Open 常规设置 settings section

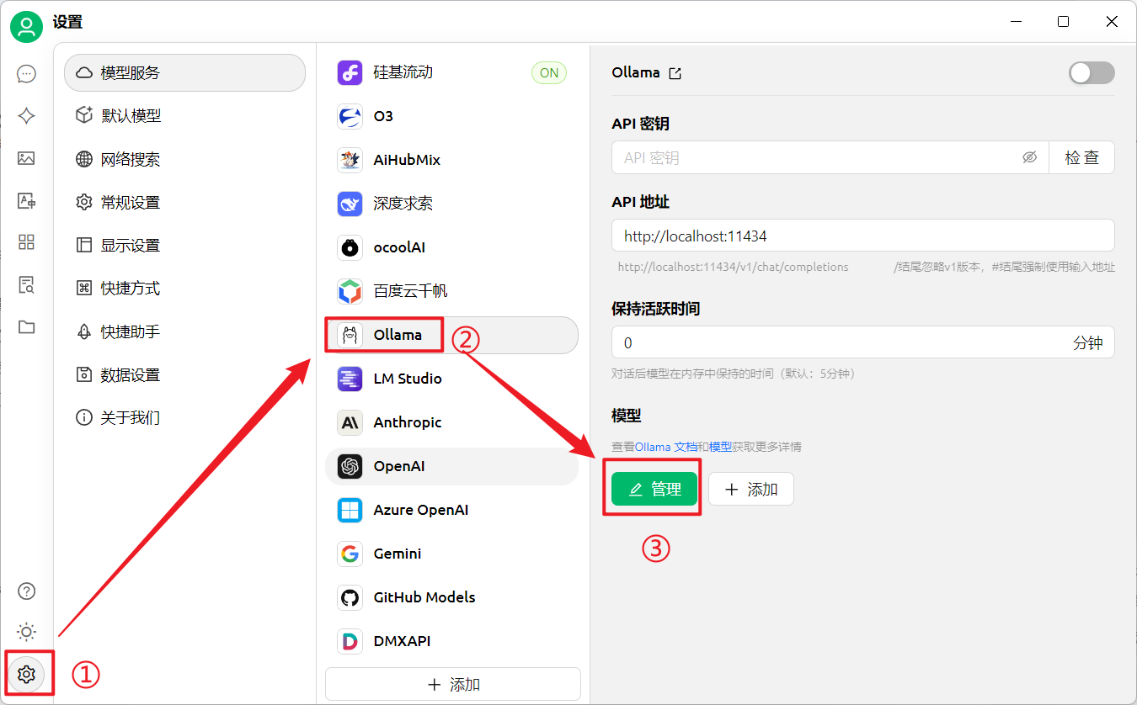point(184,202)
